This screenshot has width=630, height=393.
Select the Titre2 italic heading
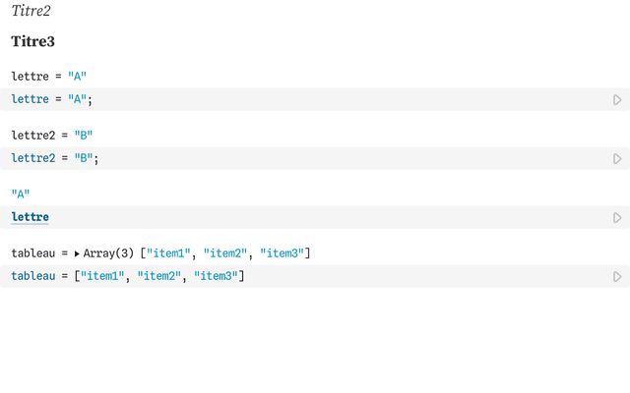point(31,12)
